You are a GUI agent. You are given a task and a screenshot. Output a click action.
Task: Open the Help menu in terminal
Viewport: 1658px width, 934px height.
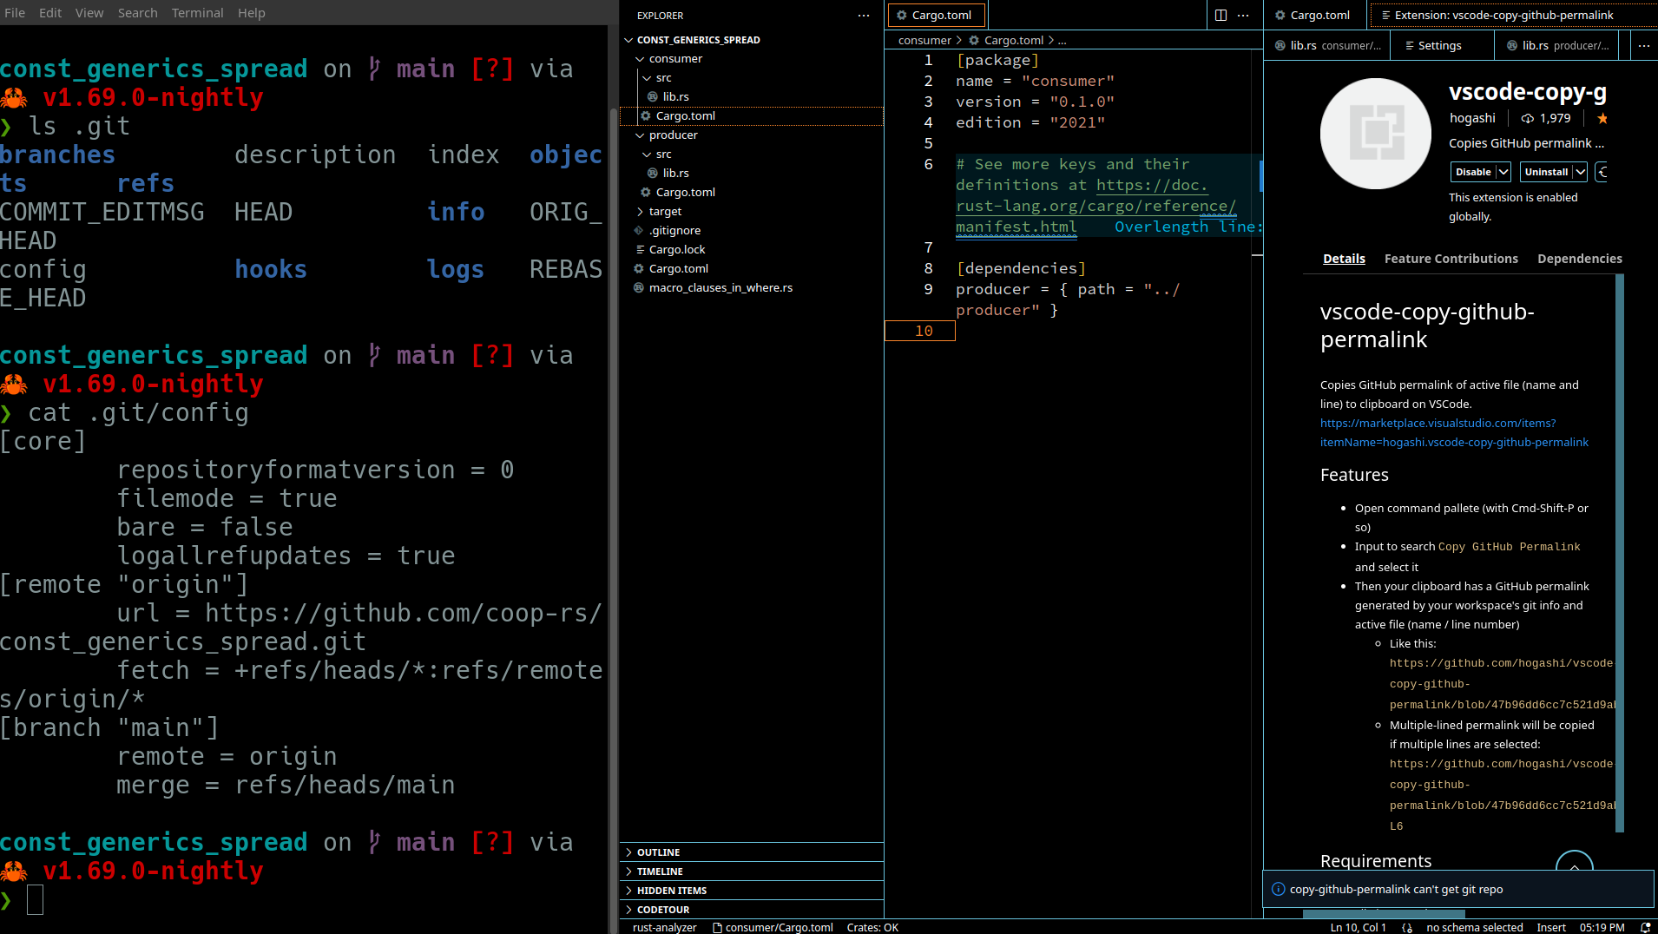tap(252, 13)
